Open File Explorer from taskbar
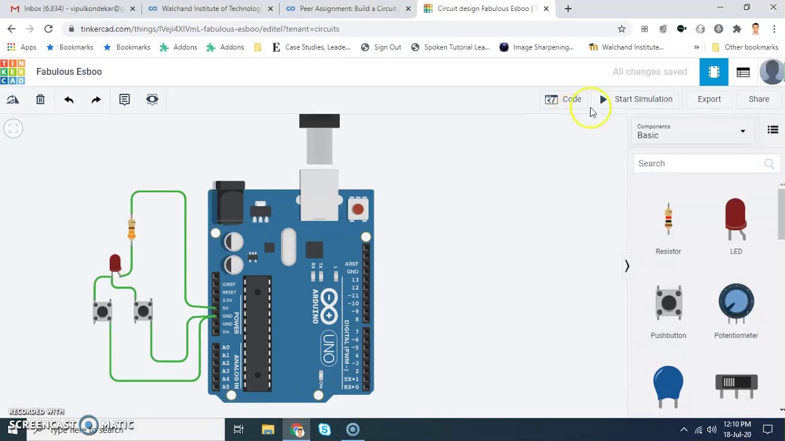The image size is (785, 441). tap(268, 429)
